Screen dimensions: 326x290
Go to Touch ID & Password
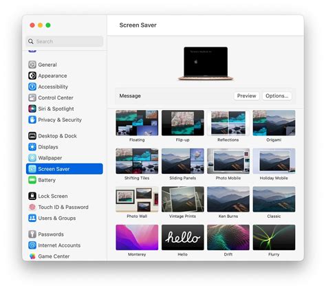tap(65, 207)
